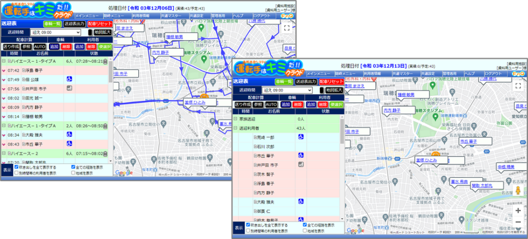Uncheck 吹き出しを全て表示する in December 13 window

[x=248, y=225]
